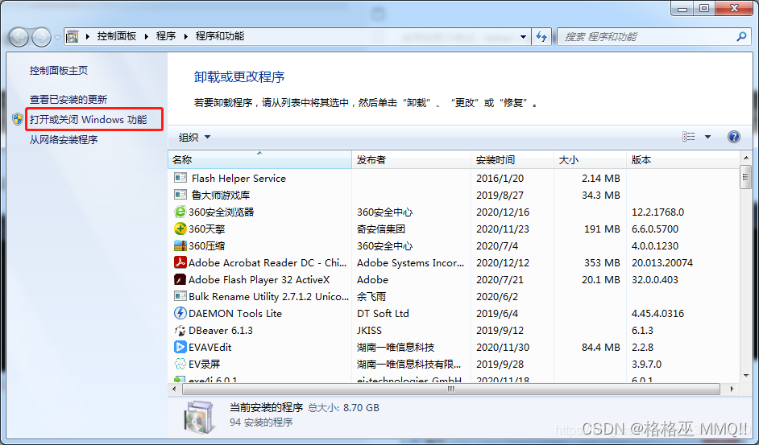Open 从网络安装程序 link
Image resolution: width=759 pixels, height=445 pixels.
(64, 140)
